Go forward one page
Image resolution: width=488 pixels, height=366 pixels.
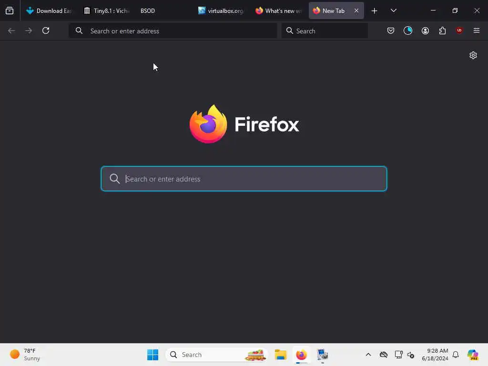point(29,30)
